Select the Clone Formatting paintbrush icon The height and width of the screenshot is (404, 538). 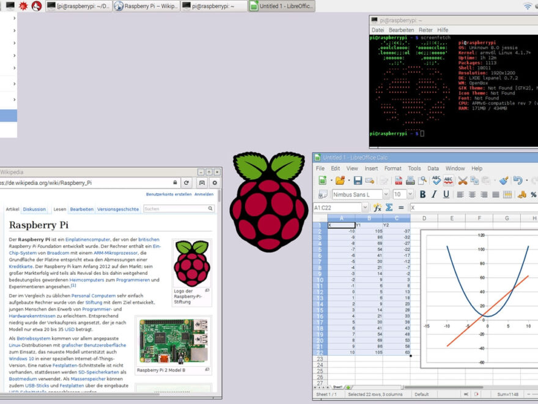coord(504,181)
